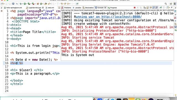
Task: Open the Progress view tab
Action: pos(112,7)
